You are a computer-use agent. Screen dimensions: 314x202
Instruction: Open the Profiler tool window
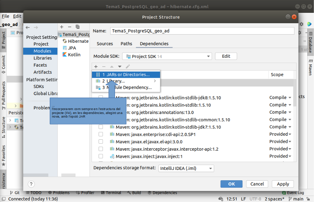pos(85,193)
